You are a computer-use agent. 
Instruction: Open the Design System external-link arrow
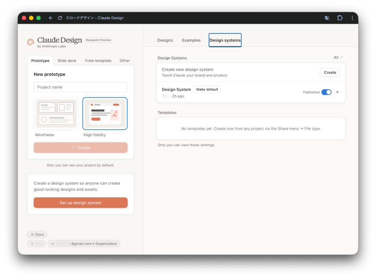click(x=337, y=92)
